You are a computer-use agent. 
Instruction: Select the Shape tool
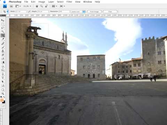click(x=3, y=85)
